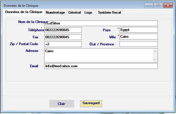Viewport: 176px width, 114px height.
Task: Open the Général tab
Action: coord(74,12)
